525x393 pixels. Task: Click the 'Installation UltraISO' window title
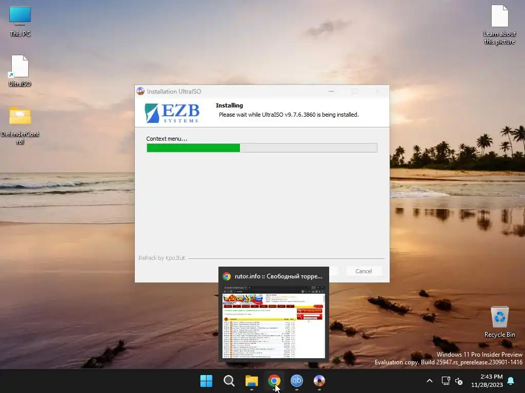pos(174,91)
